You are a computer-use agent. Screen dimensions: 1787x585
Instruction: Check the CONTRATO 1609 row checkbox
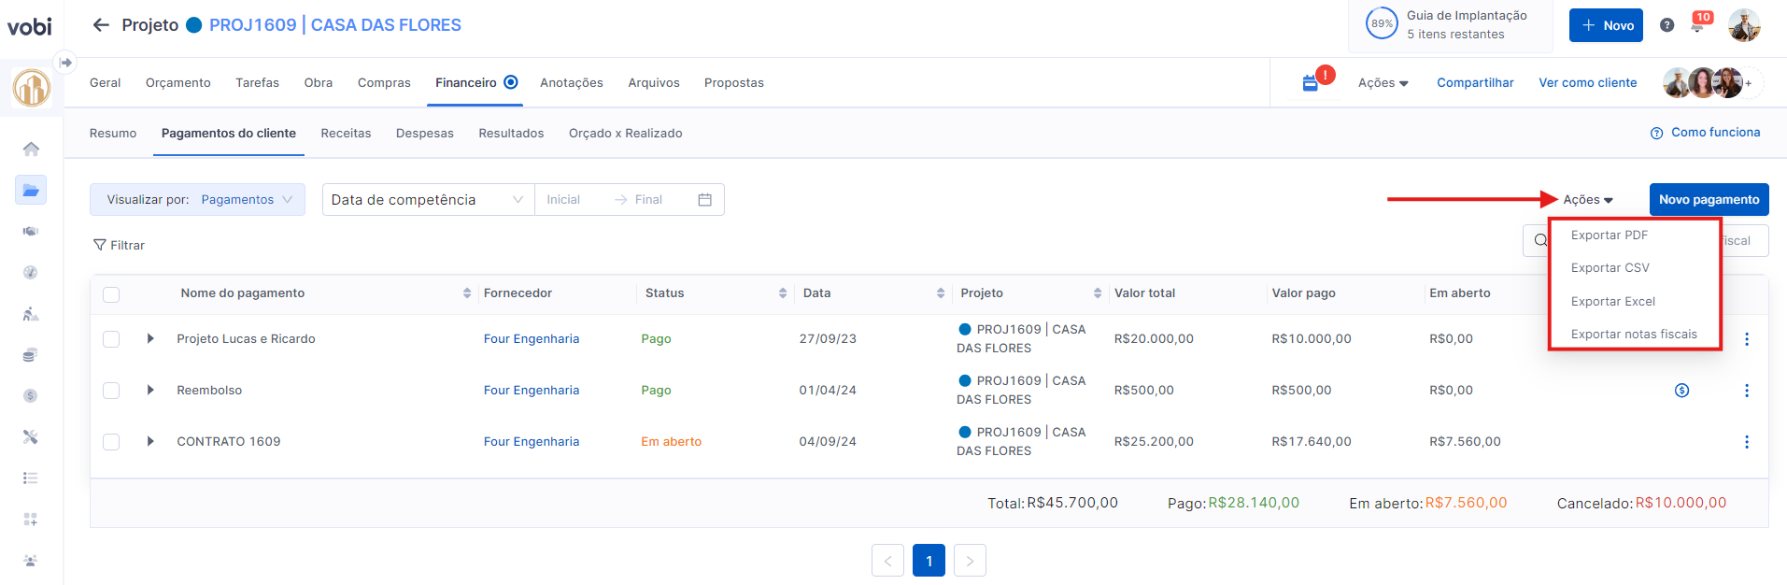111,442
